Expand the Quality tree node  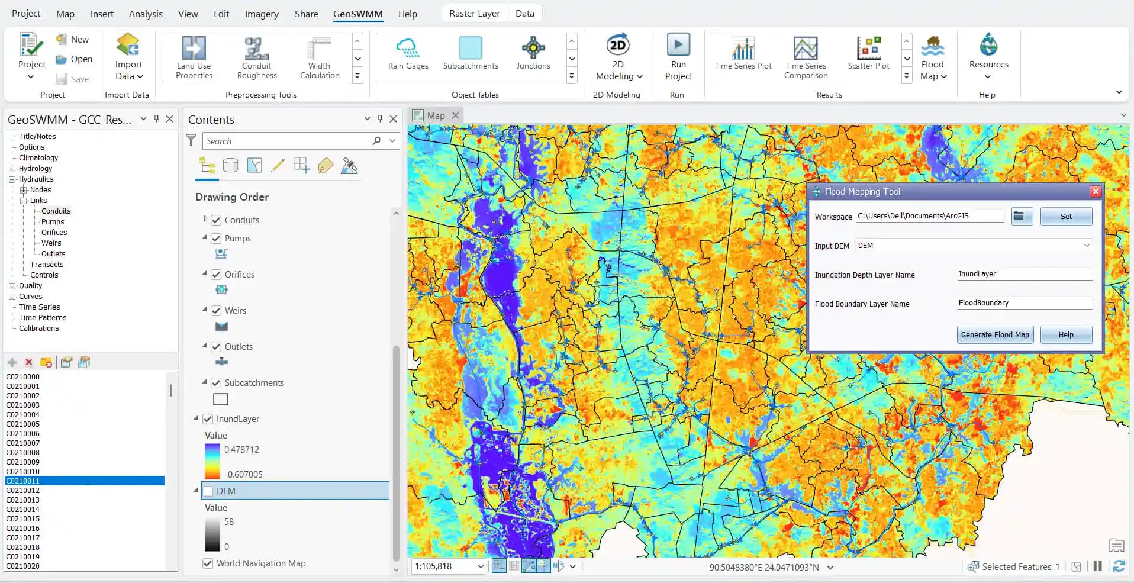click(x=12, y=286)
